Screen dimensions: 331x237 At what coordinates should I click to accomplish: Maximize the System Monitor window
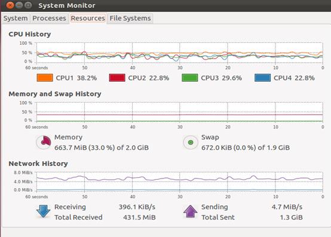(28, 5)
